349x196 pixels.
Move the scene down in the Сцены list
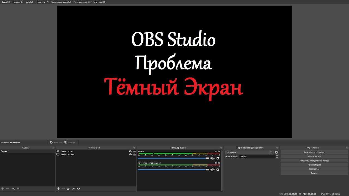(x=18, y=189)
